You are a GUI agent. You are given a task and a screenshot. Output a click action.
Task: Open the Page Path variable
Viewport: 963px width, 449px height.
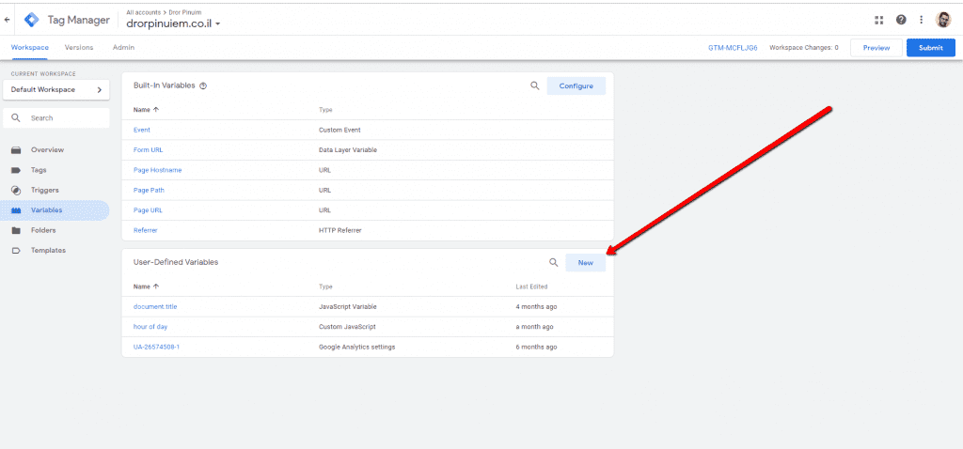click(x=149, y=190)
